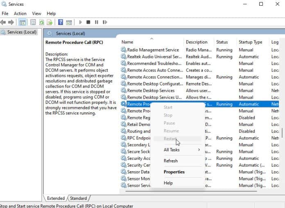Choose Properties from the context menu
285x208 pixels.
pyautogui.click(x=174, y=172)
